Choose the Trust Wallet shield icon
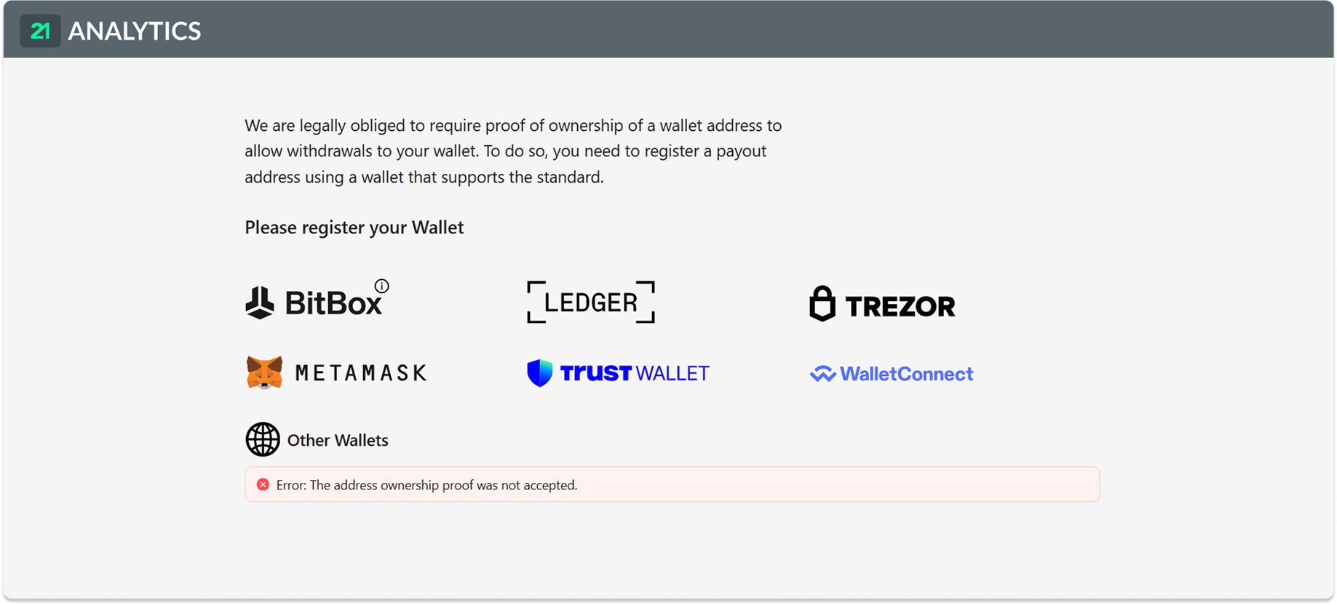Screen dimensions: 1337x605 tap(539, 372)
